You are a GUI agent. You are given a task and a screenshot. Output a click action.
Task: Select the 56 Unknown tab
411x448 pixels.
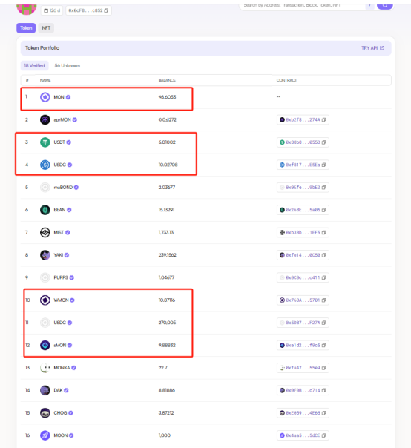68,66
